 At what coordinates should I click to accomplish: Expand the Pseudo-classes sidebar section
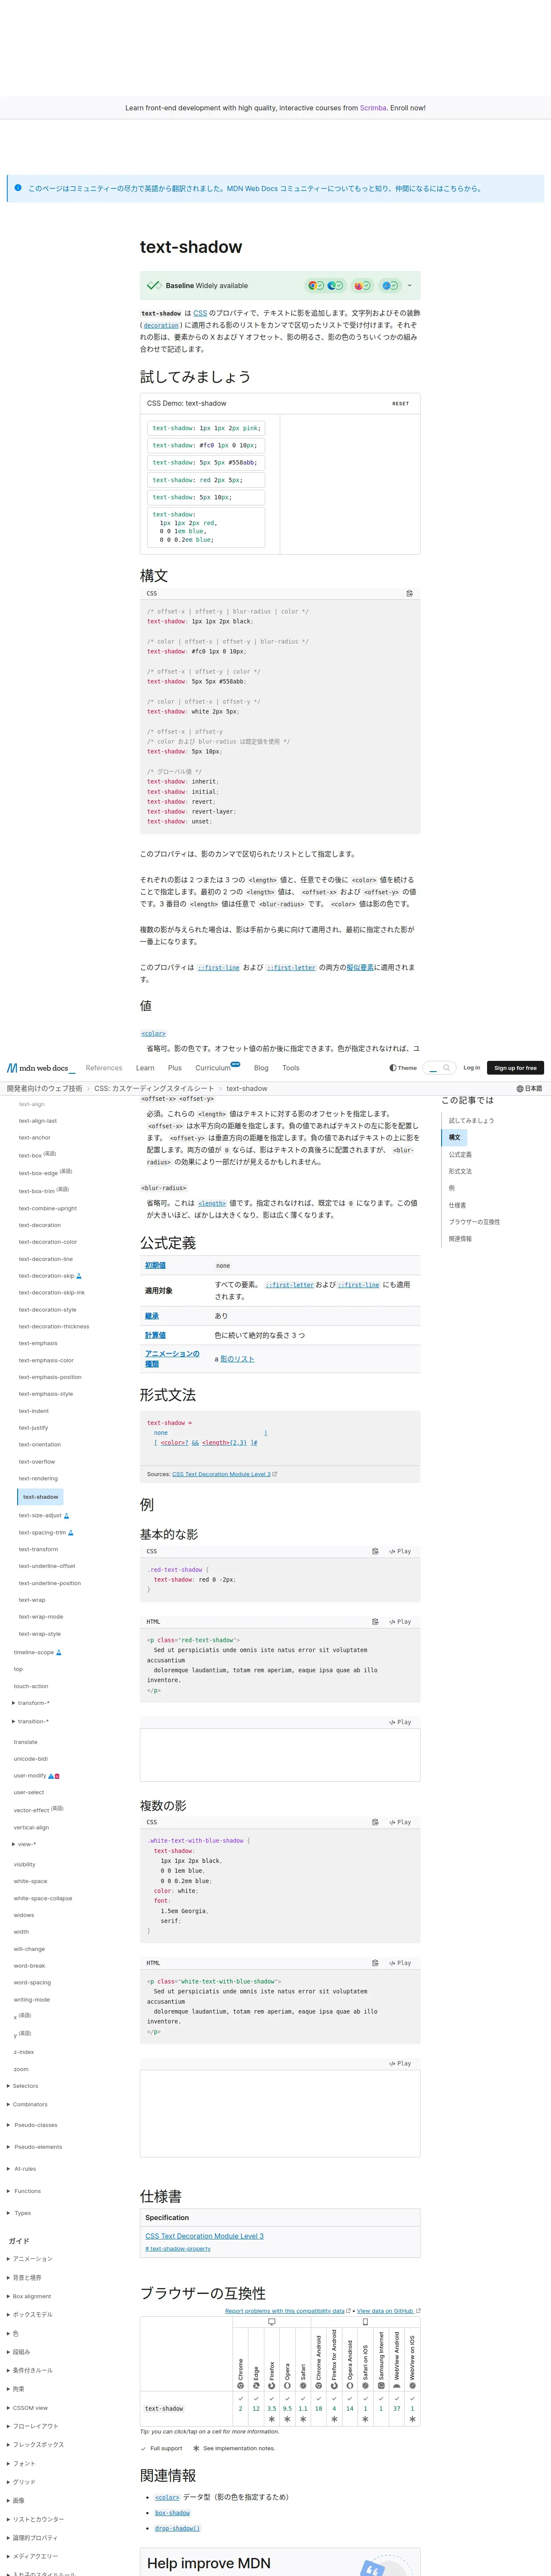coord(33,2125)
